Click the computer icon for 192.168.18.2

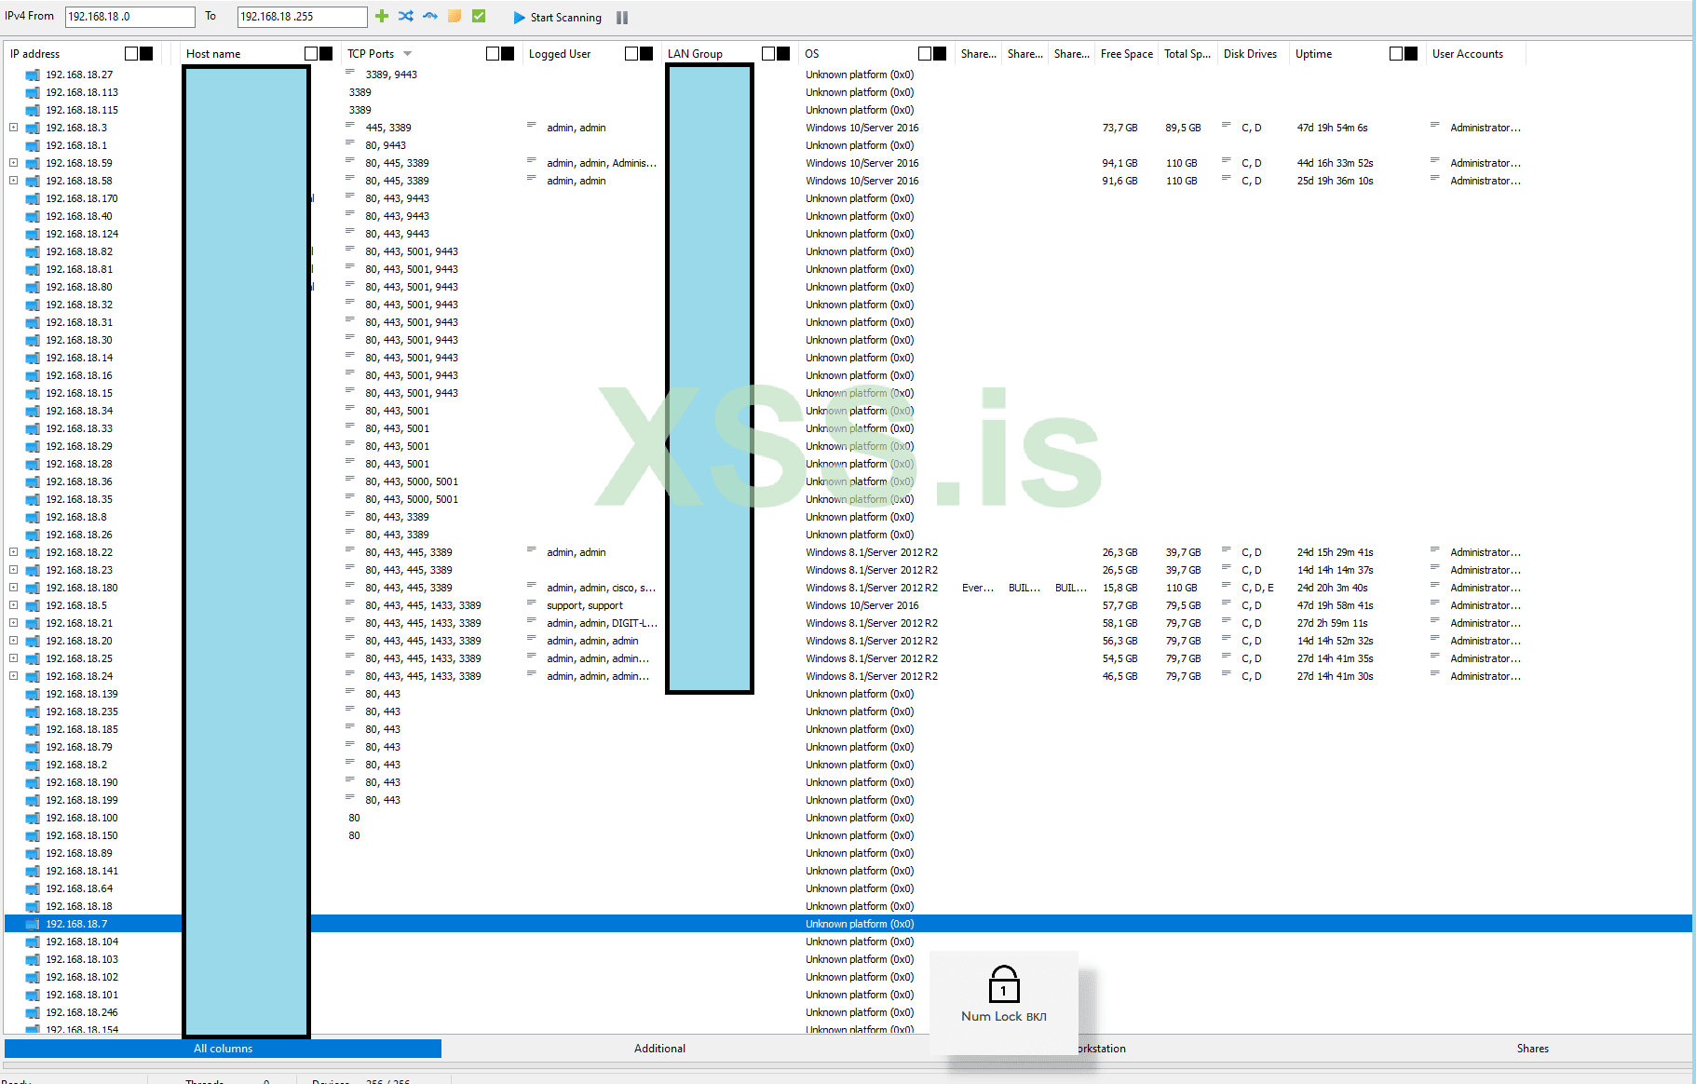(x=33, y=766)
